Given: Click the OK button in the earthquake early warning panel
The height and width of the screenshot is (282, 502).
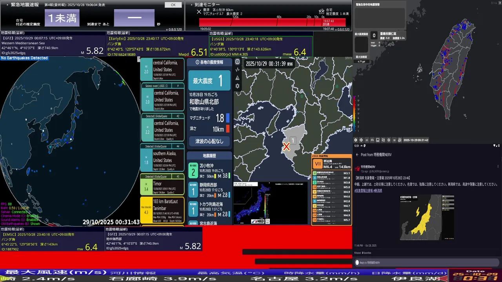Looking at the screenshot, I should [173, 5].
